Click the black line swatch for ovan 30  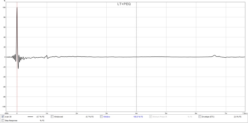(30, 117)
